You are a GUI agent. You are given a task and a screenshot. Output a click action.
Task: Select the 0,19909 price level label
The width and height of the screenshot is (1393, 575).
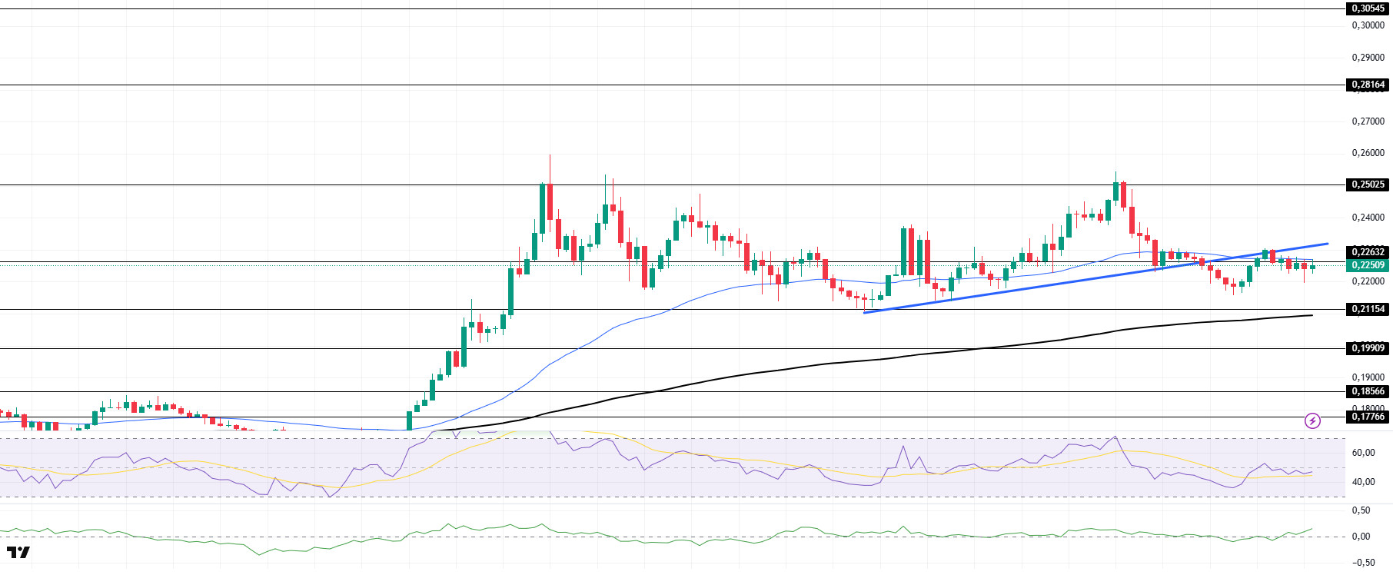click(1368, 348)
